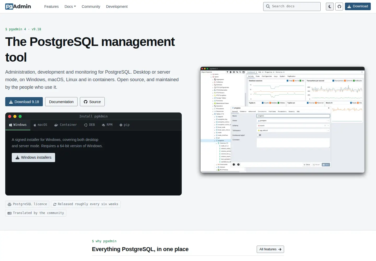Viewport: 376px width, 261px height.
Task: Toggle dark mode with the moon icon
Action: (x=330, y=7)
